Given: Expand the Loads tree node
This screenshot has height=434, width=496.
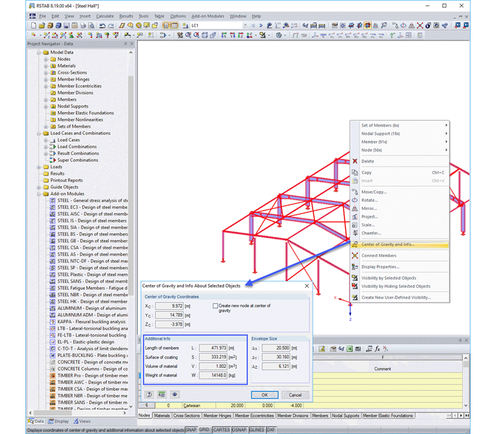Looking at the screenshot, I should pyautogui.click(x=39, y=167).
